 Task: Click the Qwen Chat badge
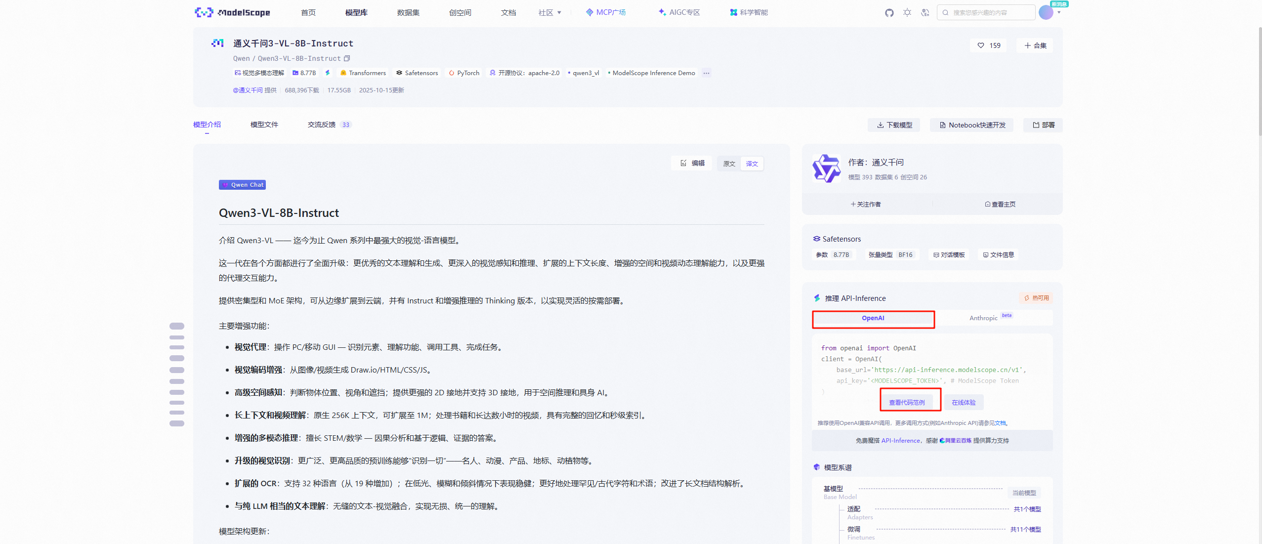coord(243,185)
